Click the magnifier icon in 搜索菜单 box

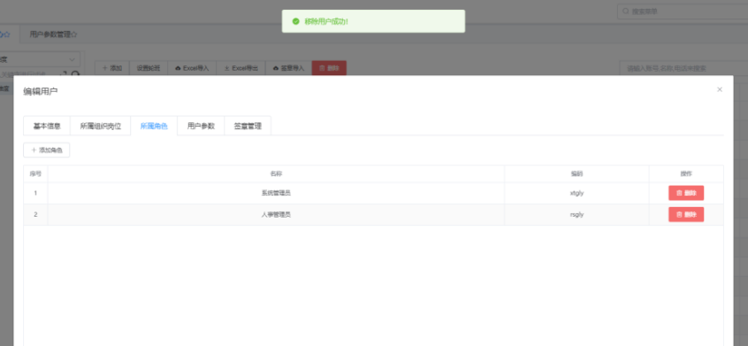[x=625, y=12]
